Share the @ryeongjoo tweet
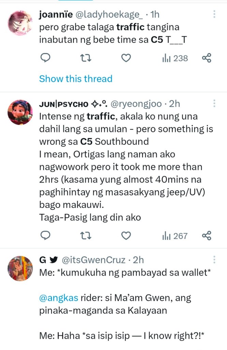Image resolution: width=227 pixels, height=350 pixels. [x=207, y=236]
